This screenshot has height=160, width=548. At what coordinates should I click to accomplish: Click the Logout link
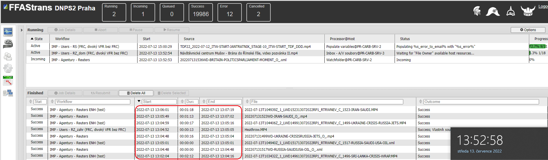pyautogui.click(x=543, y=6)
